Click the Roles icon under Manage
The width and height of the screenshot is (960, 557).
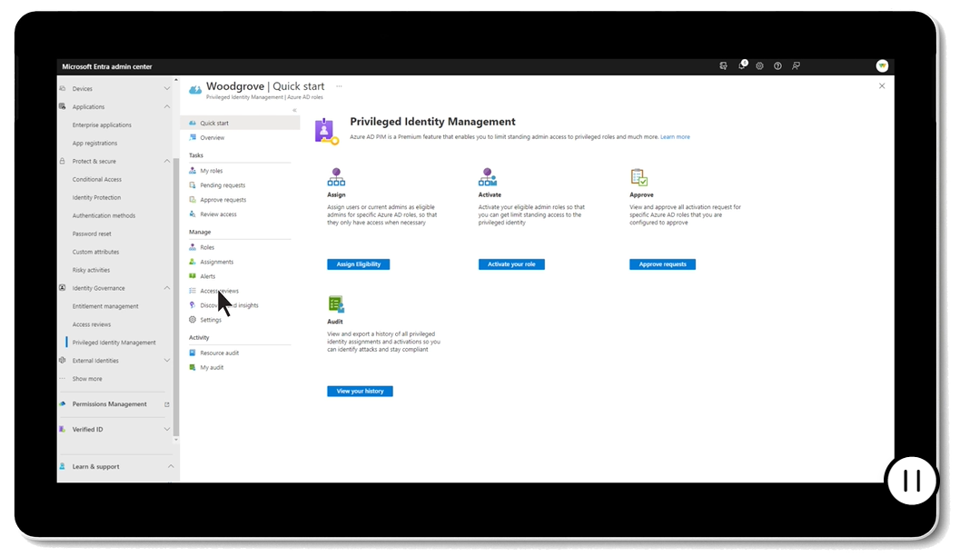193,247
